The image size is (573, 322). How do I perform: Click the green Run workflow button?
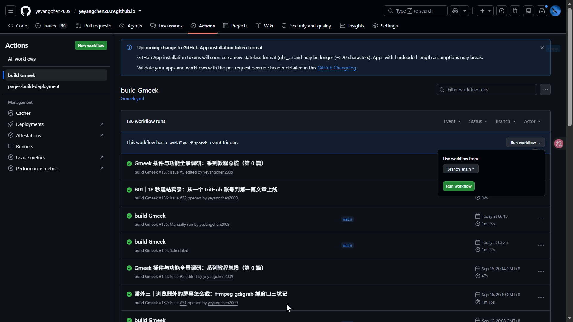point(459,186)
